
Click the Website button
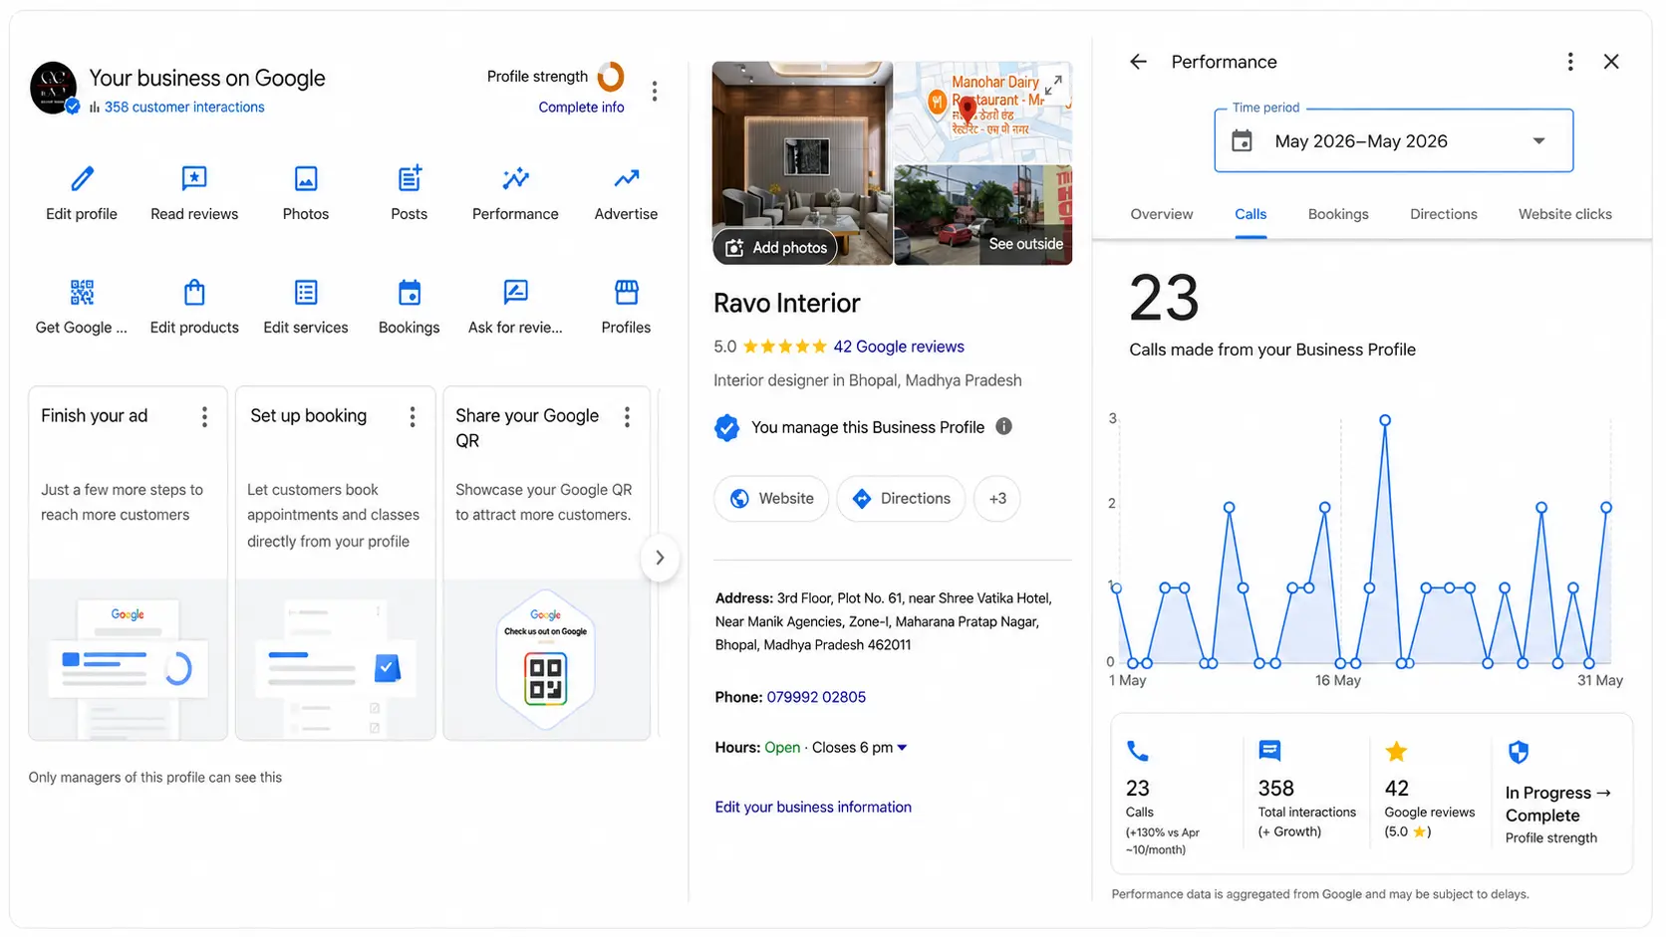click(x=771, y=499)
